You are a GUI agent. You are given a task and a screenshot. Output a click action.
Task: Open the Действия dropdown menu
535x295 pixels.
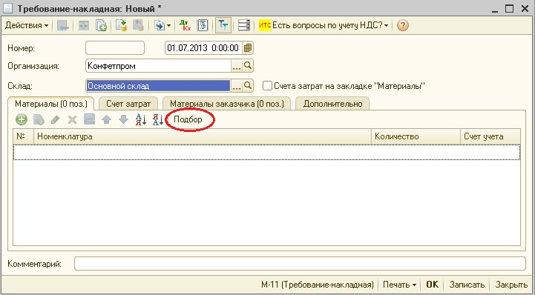point(26,25)
